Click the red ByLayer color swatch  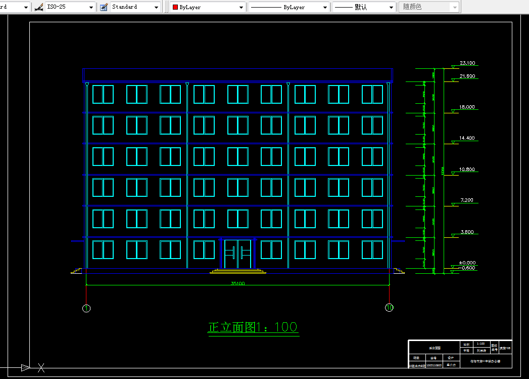tap(175, 7)
